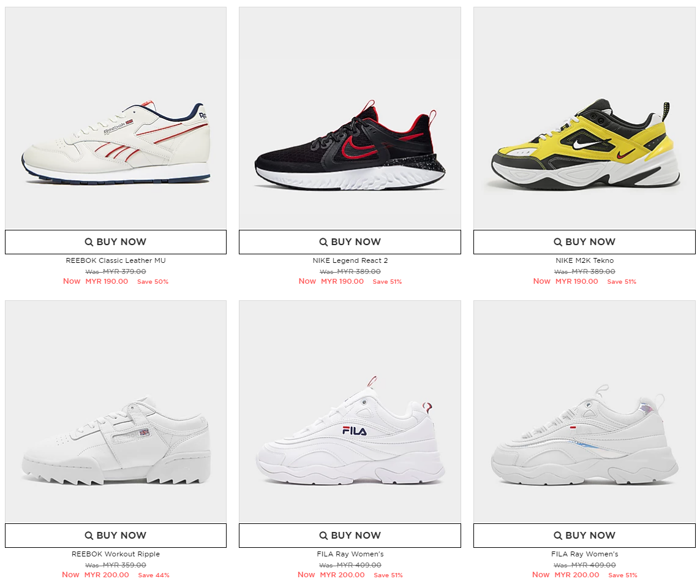Click magnifier icon under FILA Ray with navy logo

[323, 536]
